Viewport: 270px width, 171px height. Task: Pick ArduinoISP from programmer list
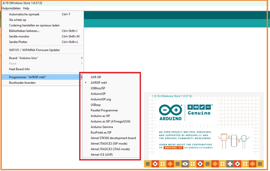coord(111,94)
